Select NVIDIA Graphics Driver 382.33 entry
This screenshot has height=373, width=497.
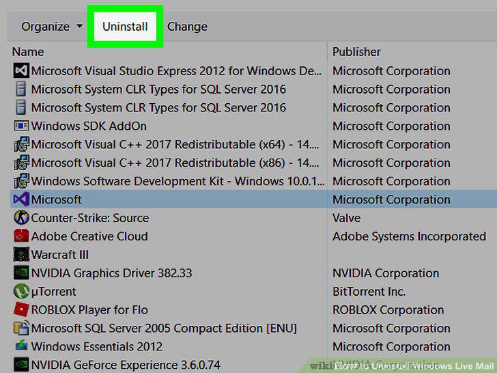click(111, 273)
